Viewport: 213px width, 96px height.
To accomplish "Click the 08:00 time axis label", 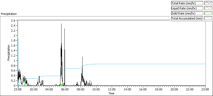I will coord(81,89).
